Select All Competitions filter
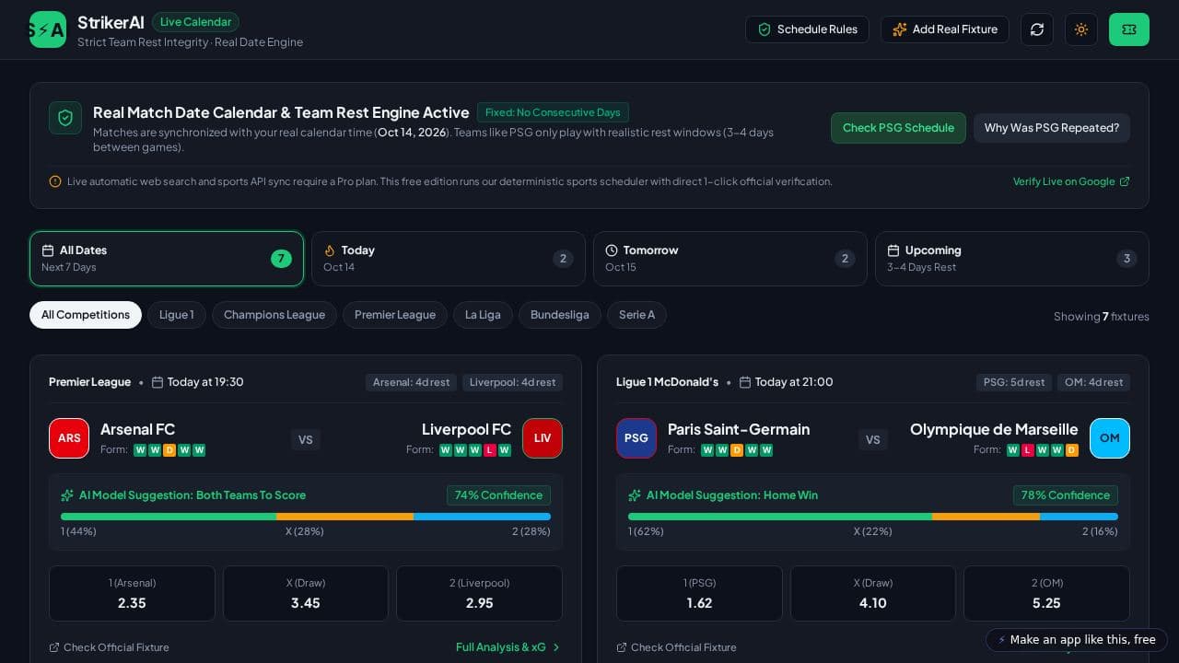This screenshot has width=1179, height=663. 86,315
